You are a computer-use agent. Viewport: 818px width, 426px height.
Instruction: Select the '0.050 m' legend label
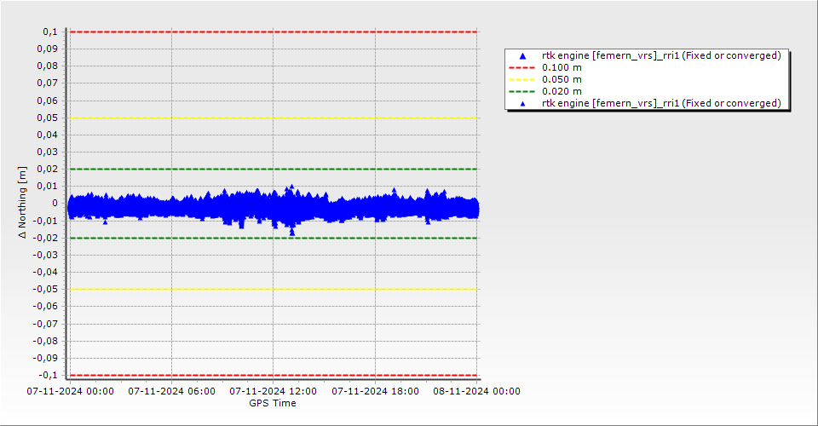tap(562, 79)
